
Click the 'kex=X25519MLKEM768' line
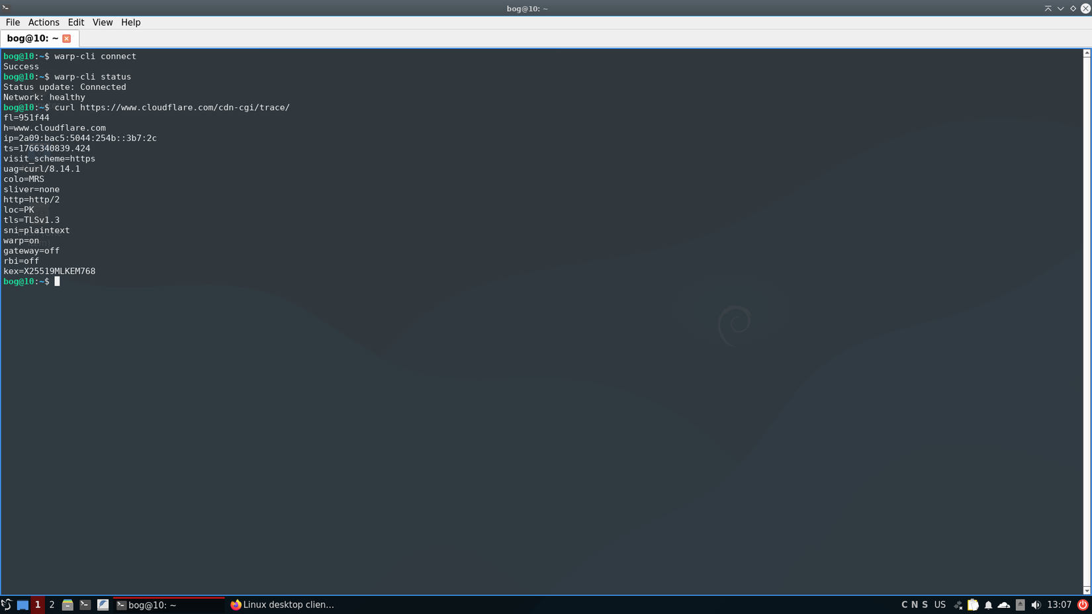click(x=50, y=271)
